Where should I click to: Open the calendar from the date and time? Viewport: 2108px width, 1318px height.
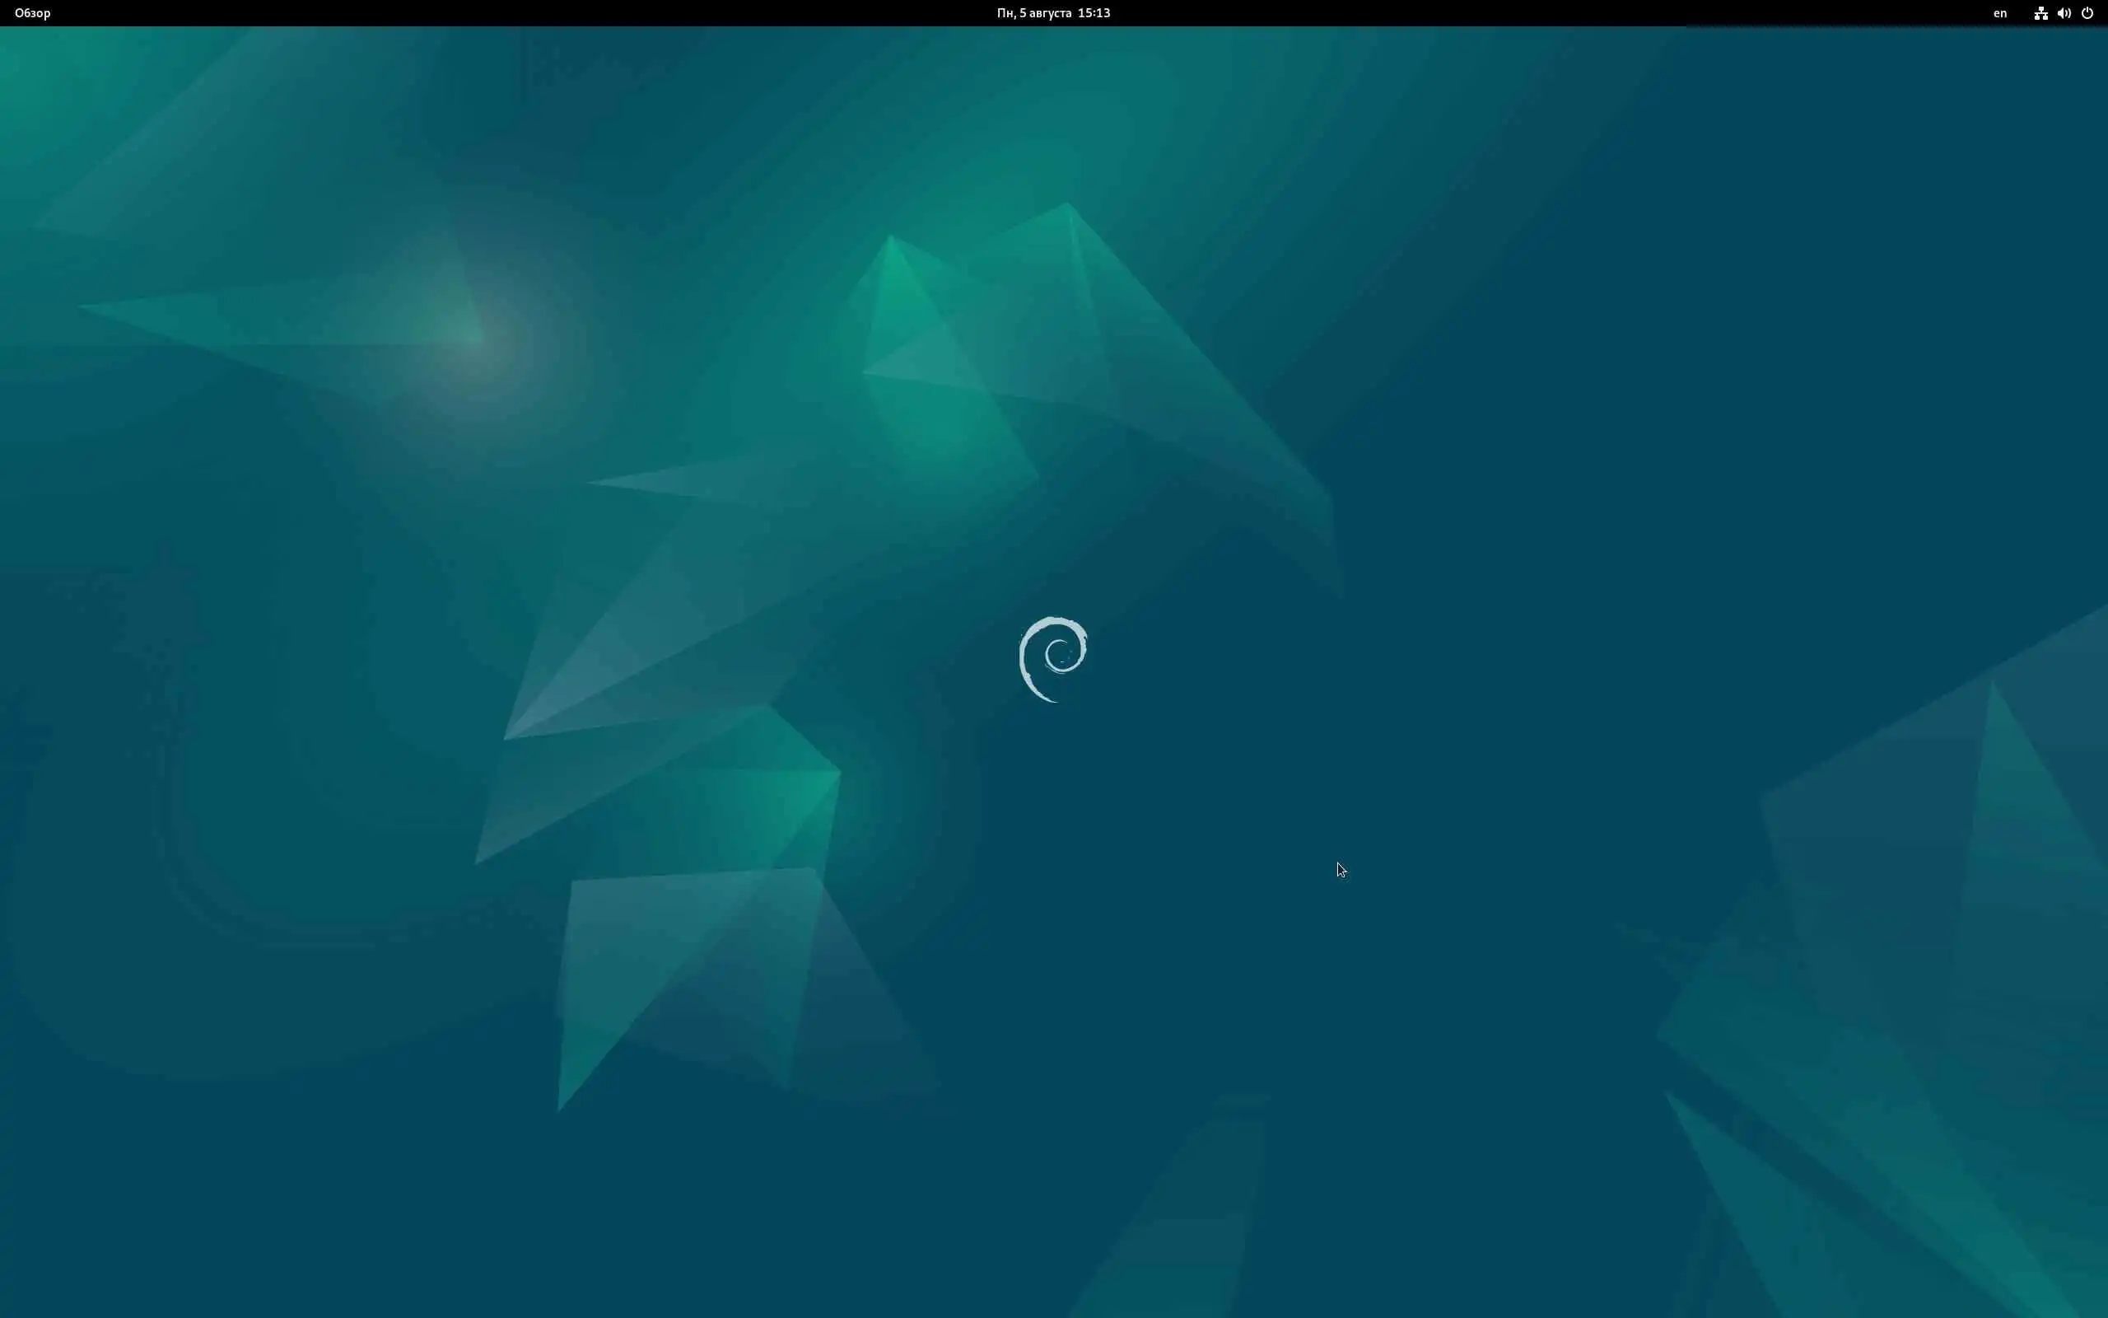point(1052,13)
